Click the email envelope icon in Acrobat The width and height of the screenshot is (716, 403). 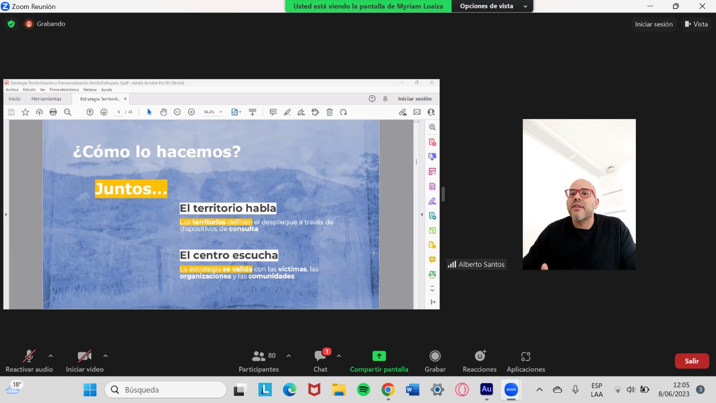coord(417,112)
